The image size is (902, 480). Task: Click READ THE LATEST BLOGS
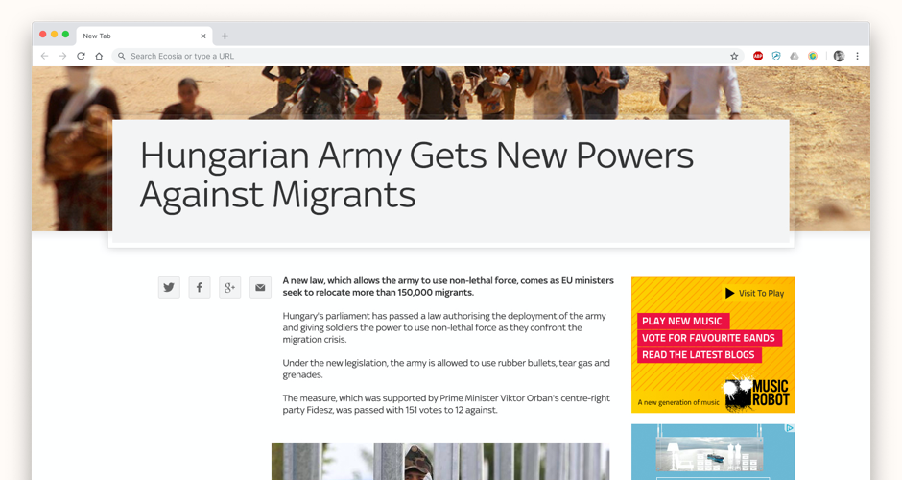tap(699, 354)
